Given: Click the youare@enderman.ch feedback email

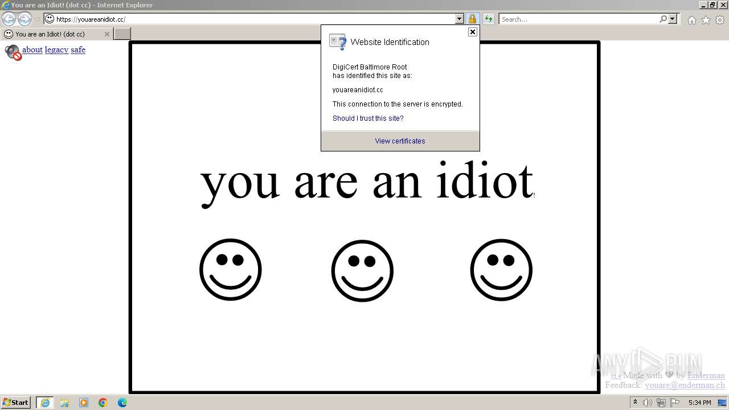Looking at the screenshot, I should point(685,385).
